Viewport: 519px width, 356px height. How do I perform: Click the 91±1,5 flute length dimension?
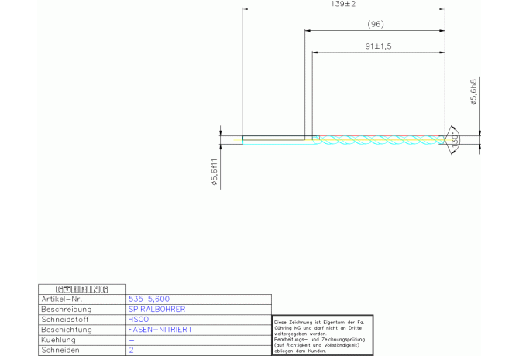tap(378, 46)
